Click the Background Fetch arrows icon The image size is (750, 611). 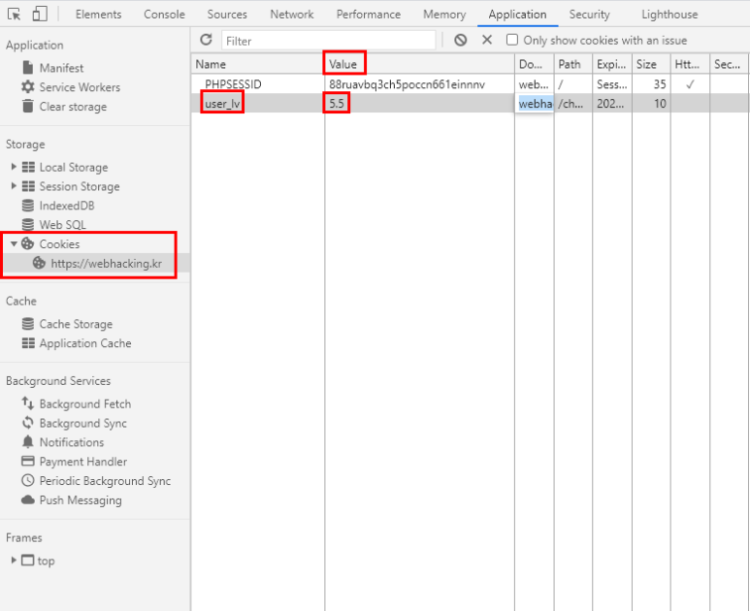pyautogui.click(x=28, y=403)
